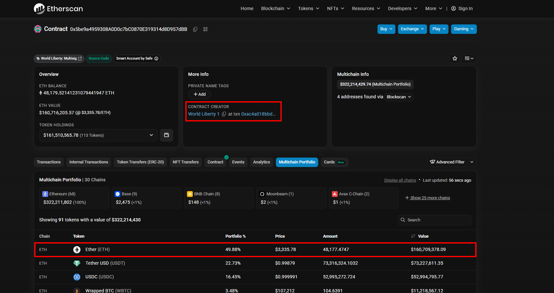Image resolution: width=554 pixels, height=293 pixels.
Task: Click the Multichain Portfolio value badge
Action: click(x=375, y=84)
